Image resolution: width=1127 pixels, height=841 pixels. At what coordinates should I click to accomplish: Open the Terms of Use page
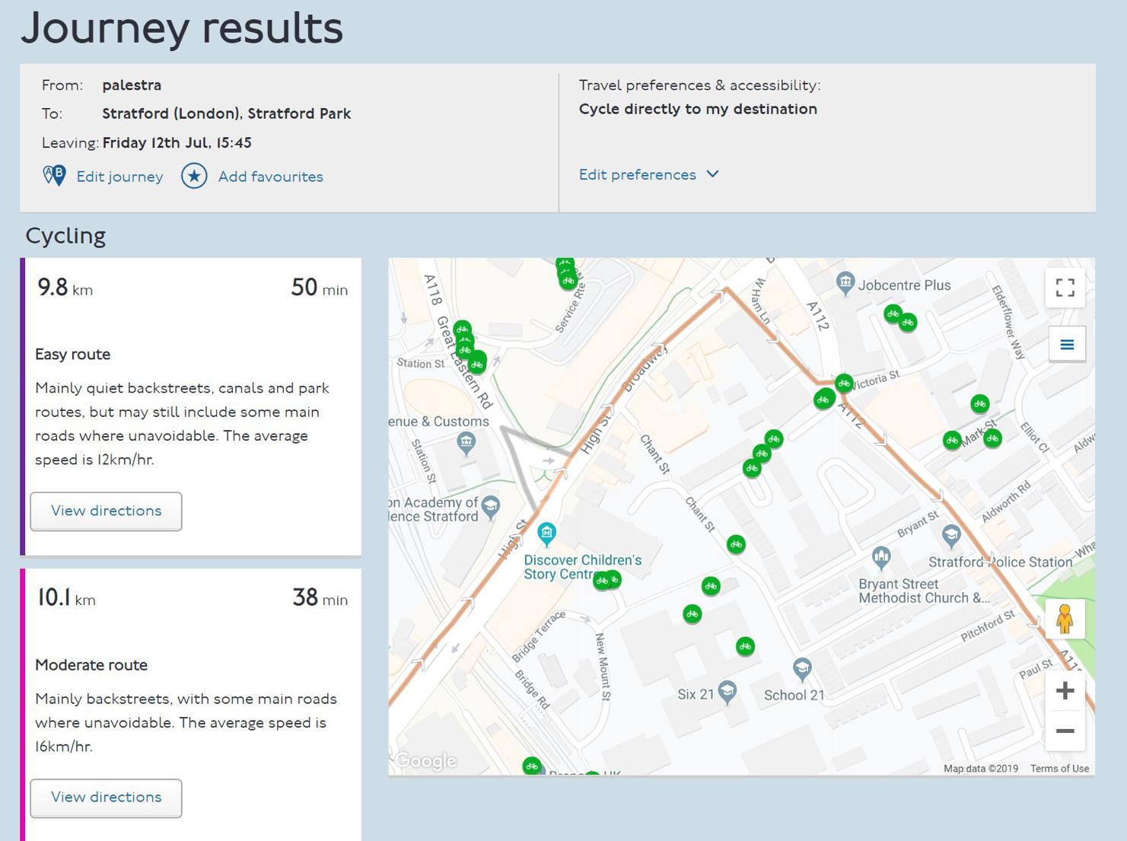point(1059,769)
